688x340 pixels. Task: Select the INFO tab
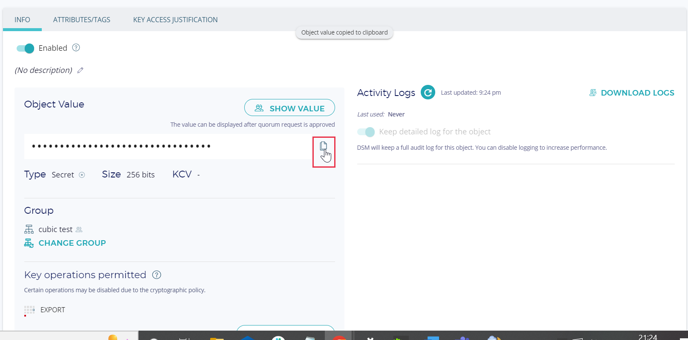coord(22,20)
